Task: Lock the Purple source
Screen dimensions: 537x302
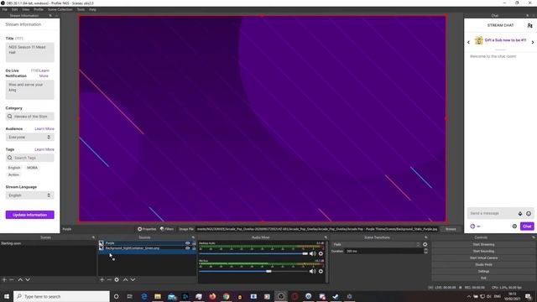Action: coord(194,243)
